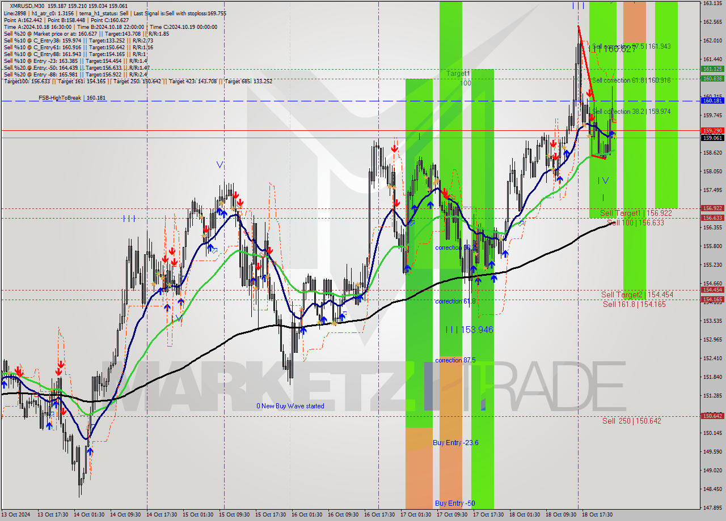Click the 157.495 price axis value
726x521 pixels.
tap(712, 190)
